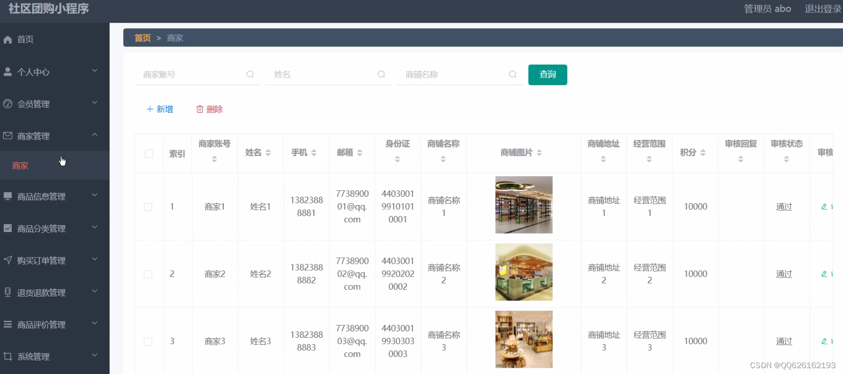This screenshot has height=374, width=843.
Task: Sort by 积分 column arrows
Action: coord(703,153)
